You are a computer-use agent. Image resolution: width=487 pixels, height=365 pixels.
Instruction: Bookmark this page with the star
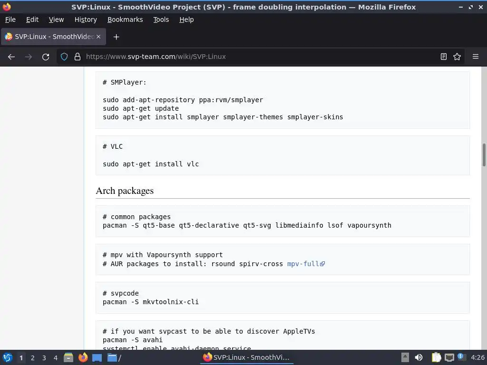pos(457,57)
